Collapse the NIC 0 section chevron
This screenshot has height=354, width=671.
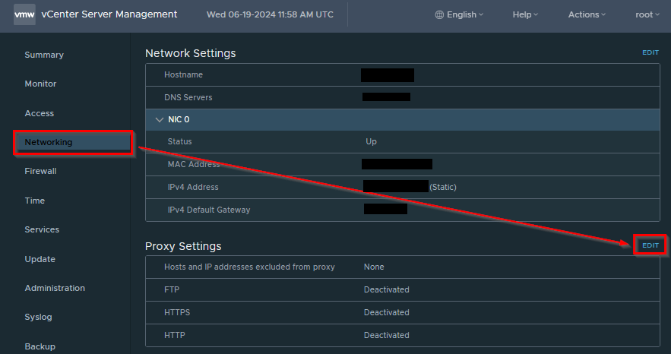tap(160, 120)
